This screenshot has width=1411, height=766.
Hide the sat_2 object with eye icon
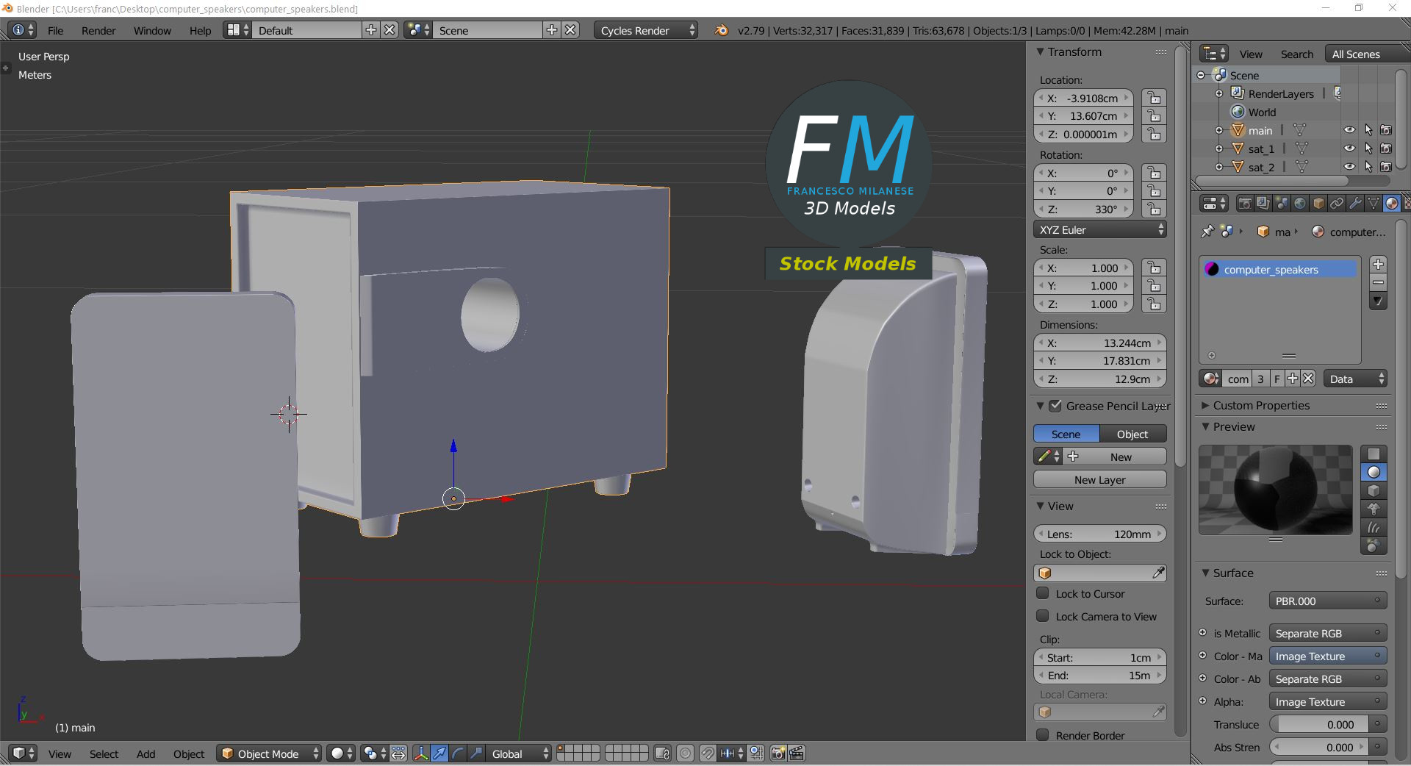(1349, 167)
